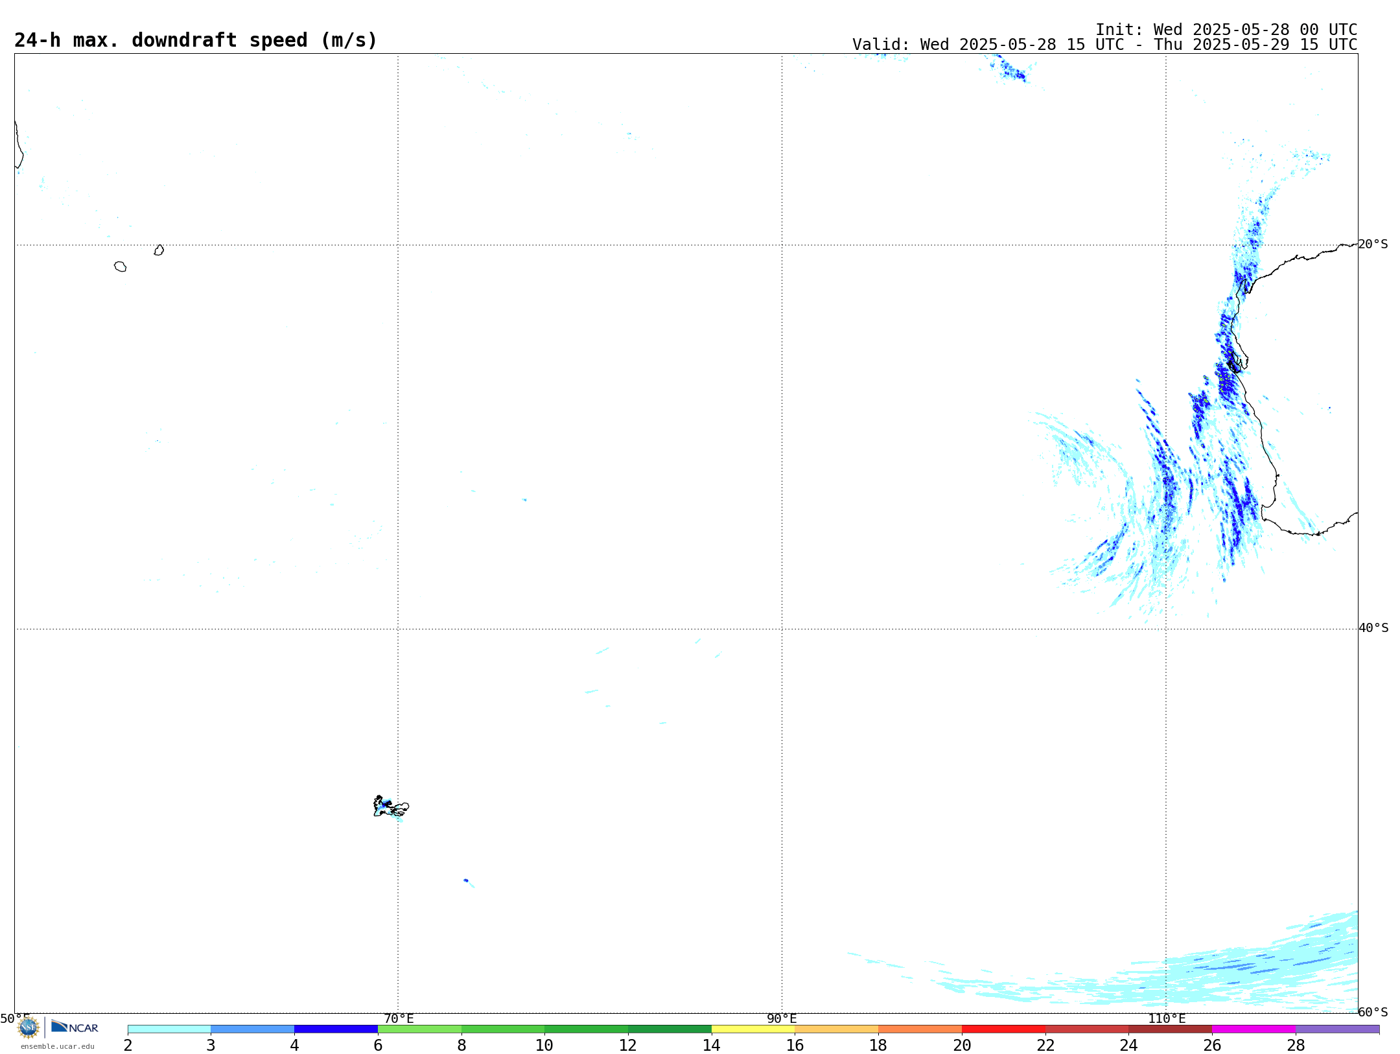Click the 70°E longitude label
The height and width of the screenshot is (1054, 1400).
pyautogui.click(x=399, y=1019)
